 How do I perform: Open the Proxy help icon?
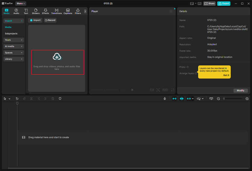coord(188,67)
